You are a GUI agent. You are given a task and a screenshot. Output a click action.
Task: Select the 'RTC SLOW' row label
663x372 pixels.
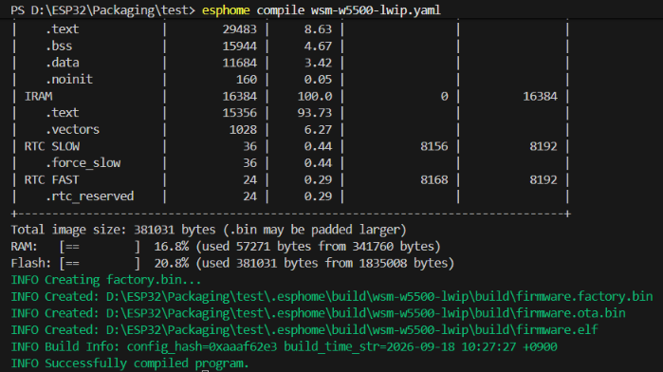52,146
